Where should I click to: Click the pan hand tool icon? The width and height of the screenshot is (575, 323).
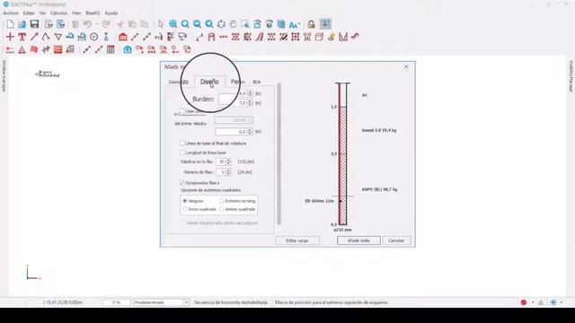234,24
